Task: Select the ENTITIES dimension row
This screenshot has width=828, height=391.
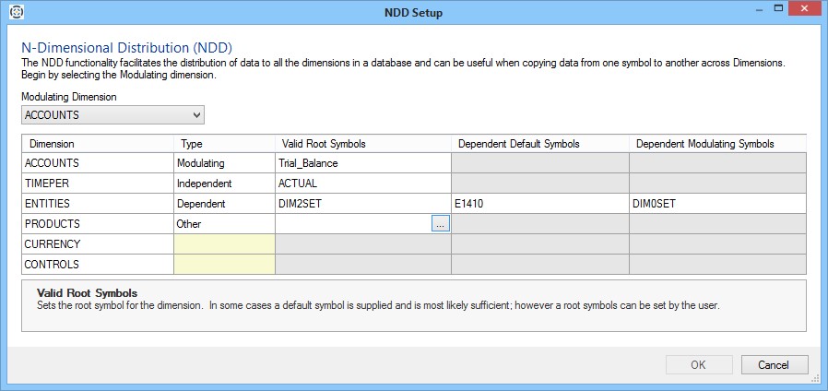Action: pos(97,204)
